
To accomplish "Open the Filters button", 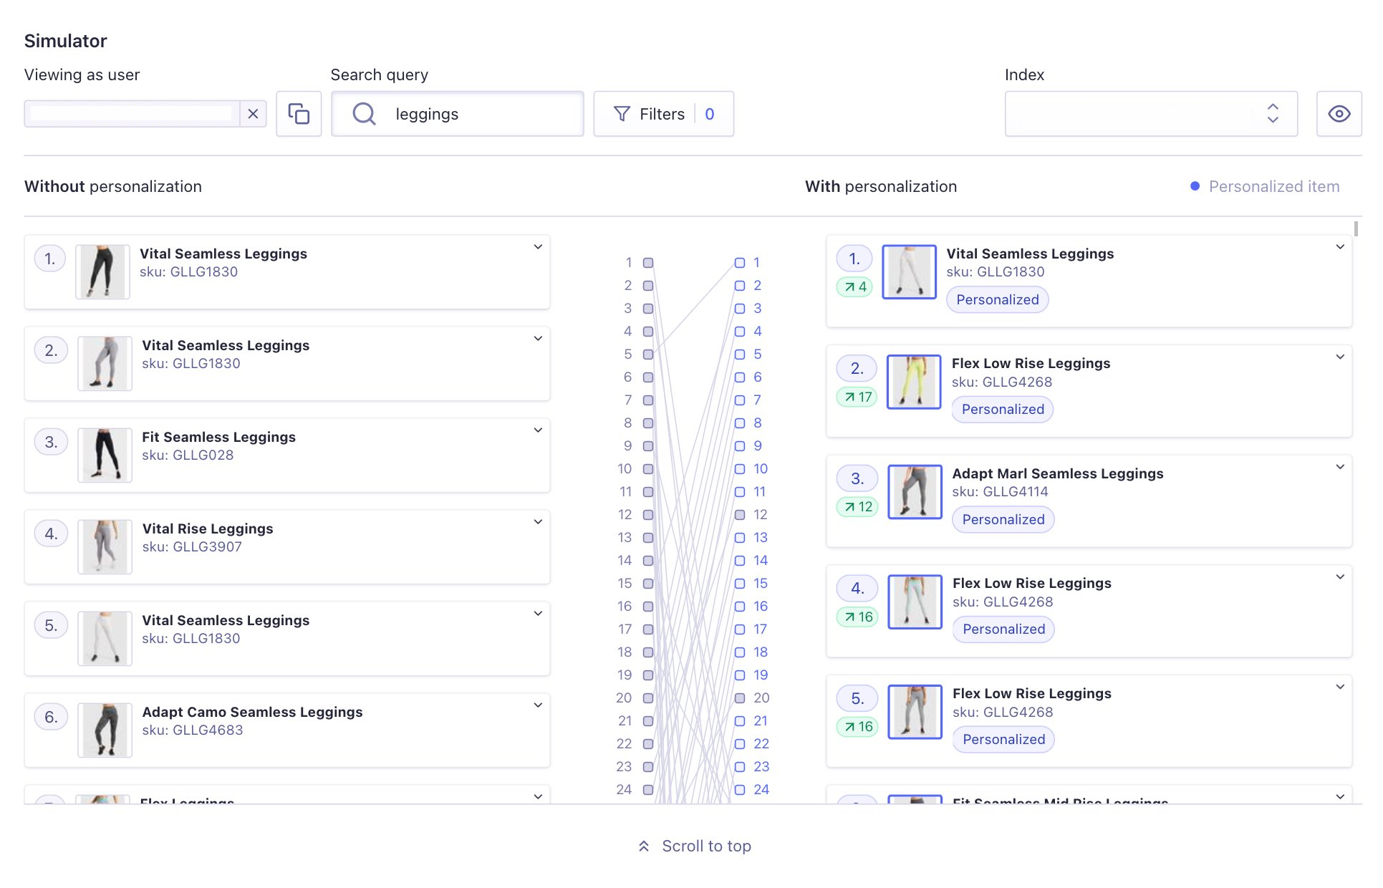I will click(663, 114).
